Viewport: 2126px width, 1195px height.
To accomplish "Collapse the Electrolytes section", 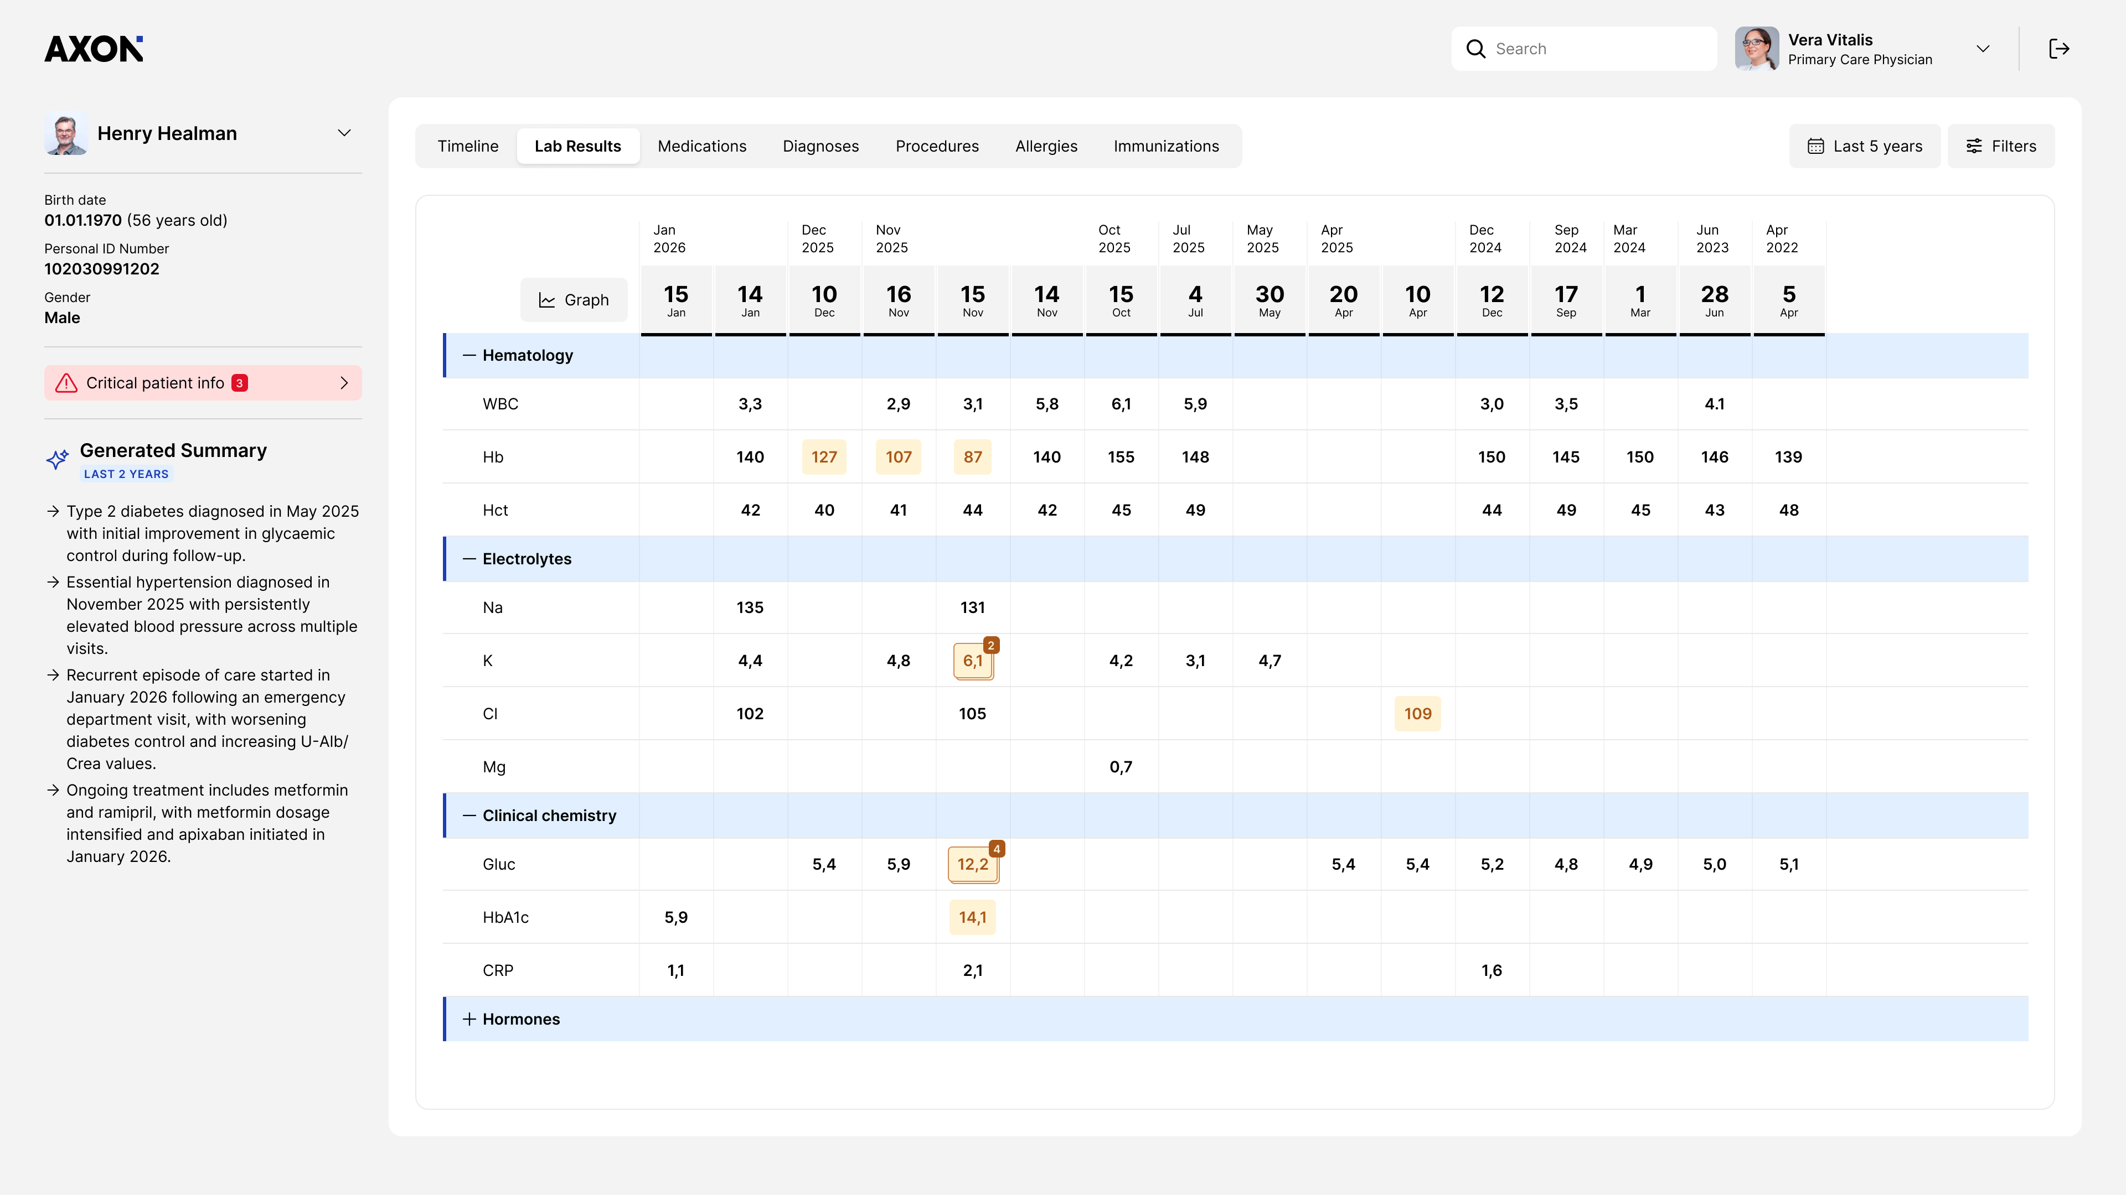I will point(469,559).
